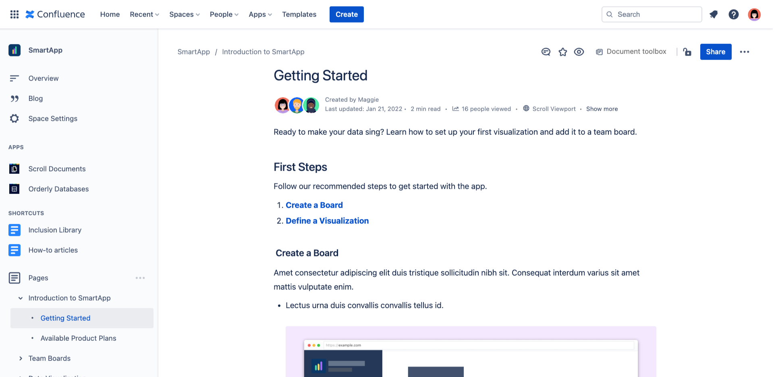Add an inline comment with the comment icon
The height and width of the screenshot is (377, 774).
(546, 52)
